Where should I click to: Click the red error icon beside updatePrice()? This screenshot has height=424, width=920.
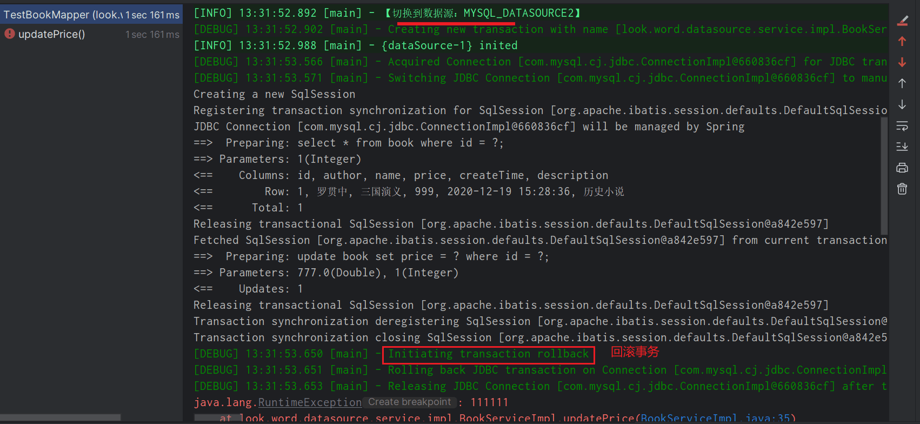pos(10,34)
